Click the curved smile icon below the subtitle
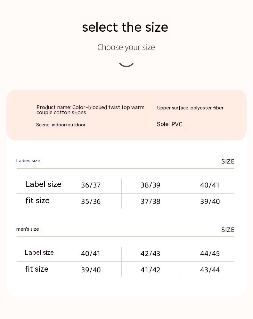Viewport: 253px width, 319px height. coord(126,63)
